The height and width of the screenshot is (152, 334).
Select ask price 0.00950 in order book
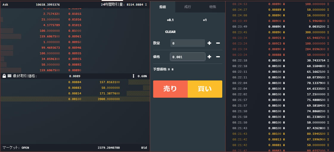pyautogui.click(x=75, y=42)
